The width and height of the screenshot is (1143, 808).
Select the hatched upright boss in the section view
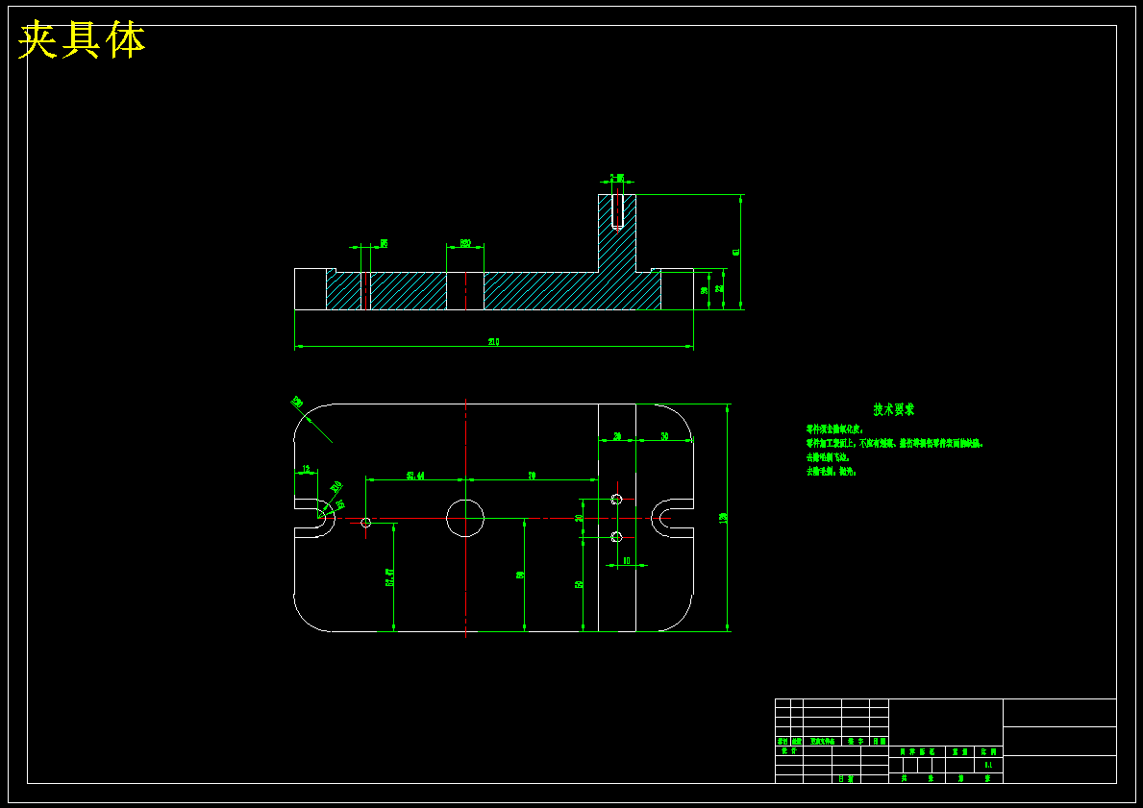tap(617, 233)
